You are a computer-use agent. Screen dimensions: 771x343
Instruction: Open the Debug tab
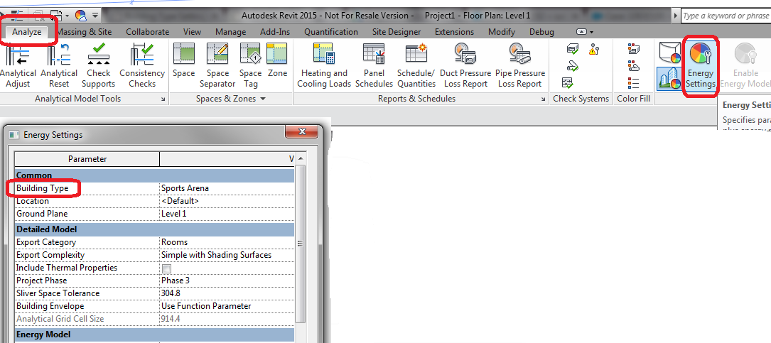(x=542, y=32)
